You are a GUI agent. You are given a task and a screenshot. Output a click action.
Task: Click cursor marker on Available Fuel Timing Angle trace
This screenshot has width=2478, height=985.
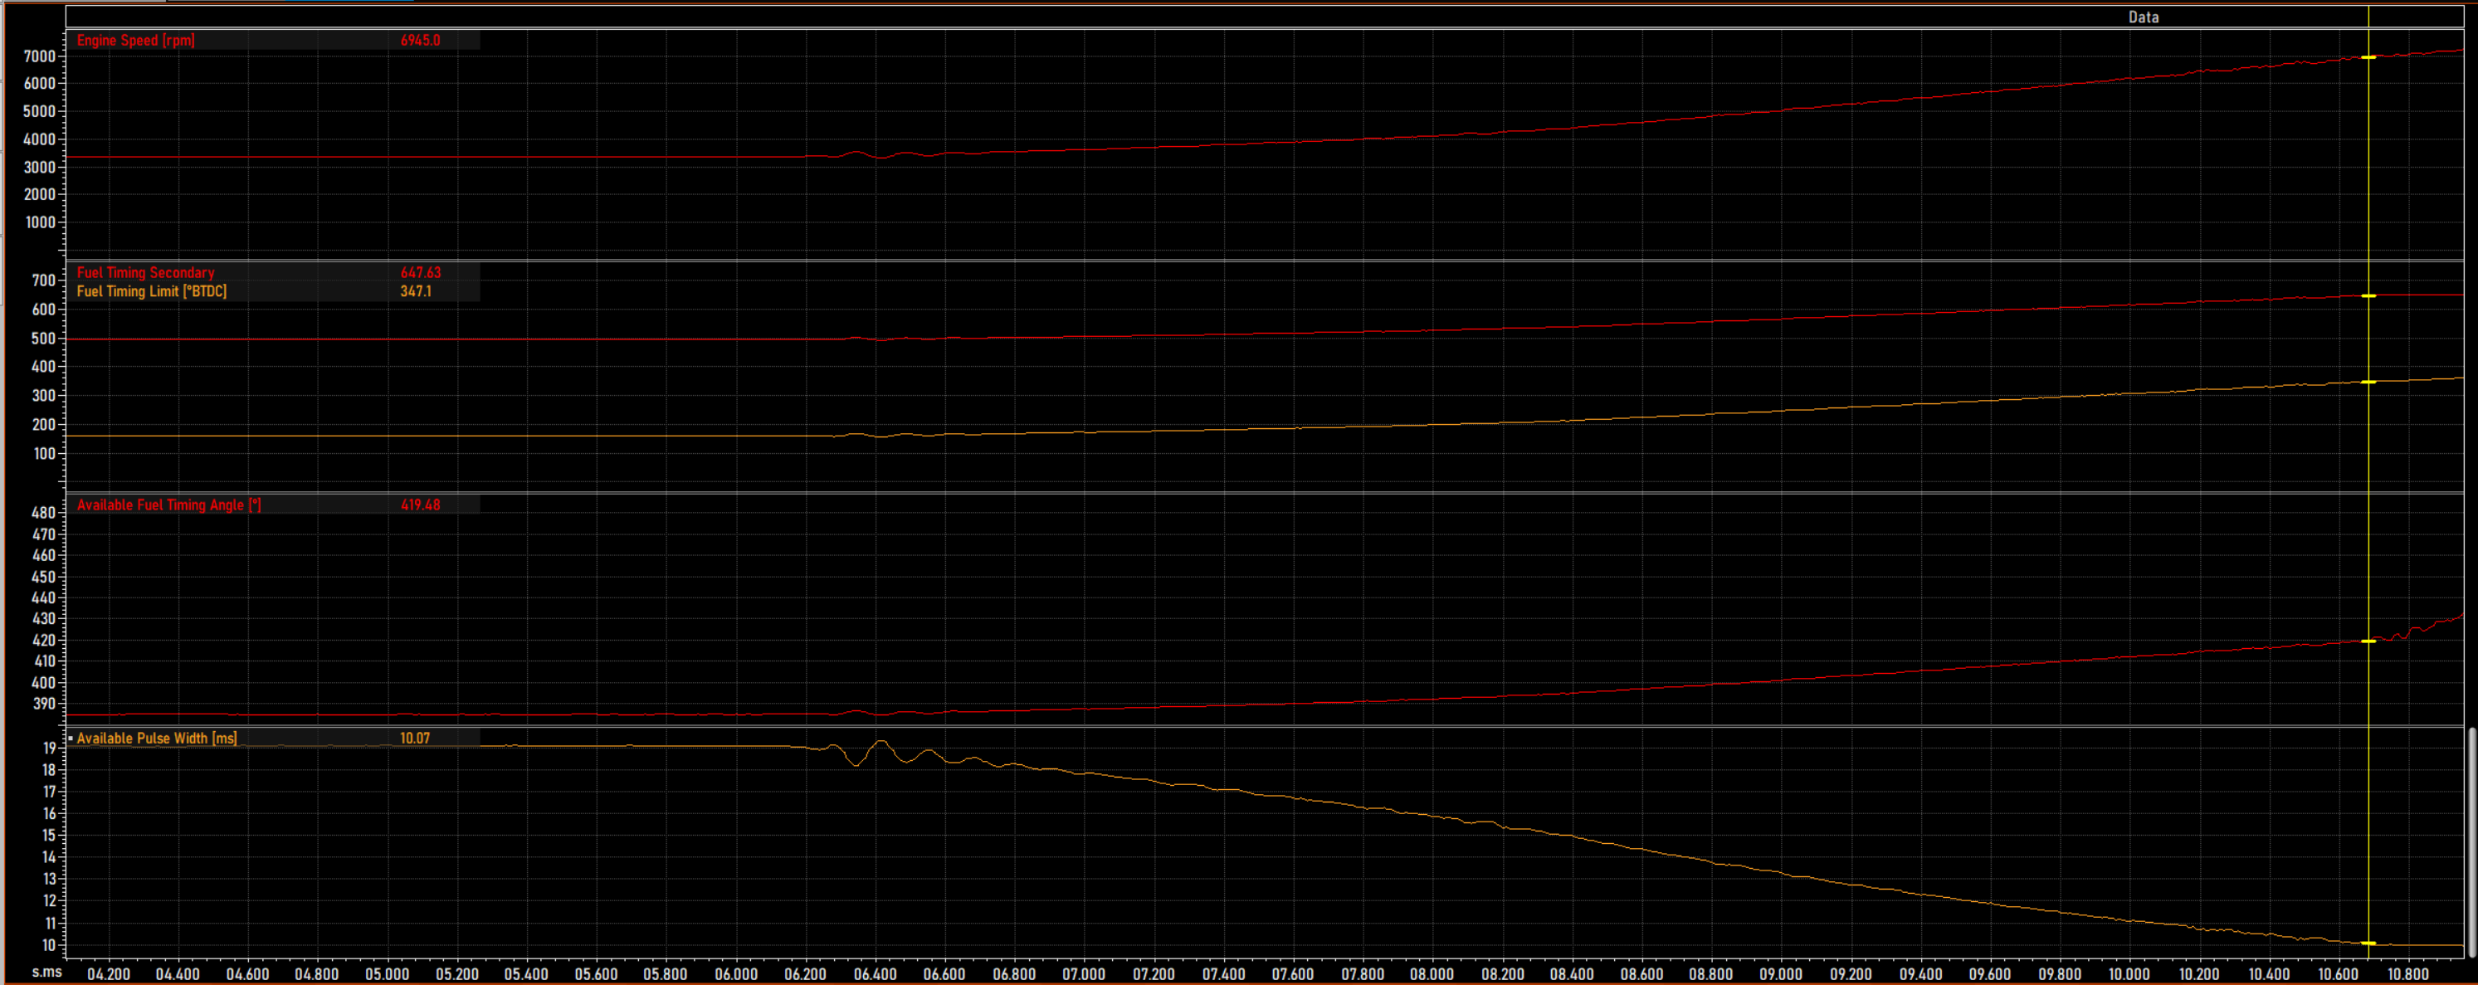point(2368,641)
